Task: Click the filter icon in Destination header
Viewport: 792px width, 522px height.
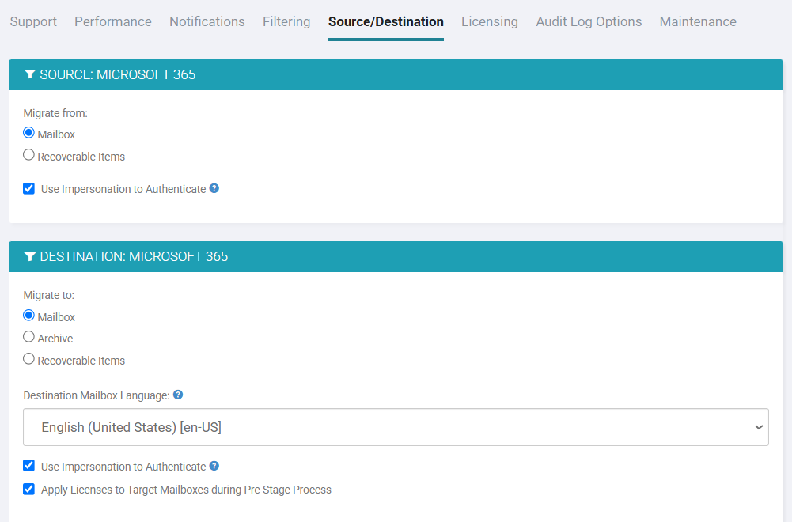Action: pos(30,256)
